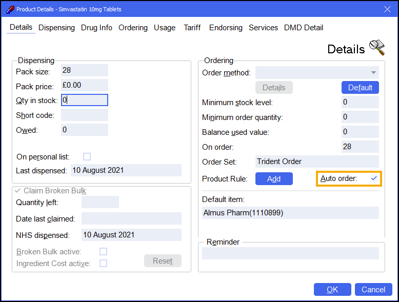Close the Product Details window
This screenshot has height=302, width=399.
(x=387, y=9)
